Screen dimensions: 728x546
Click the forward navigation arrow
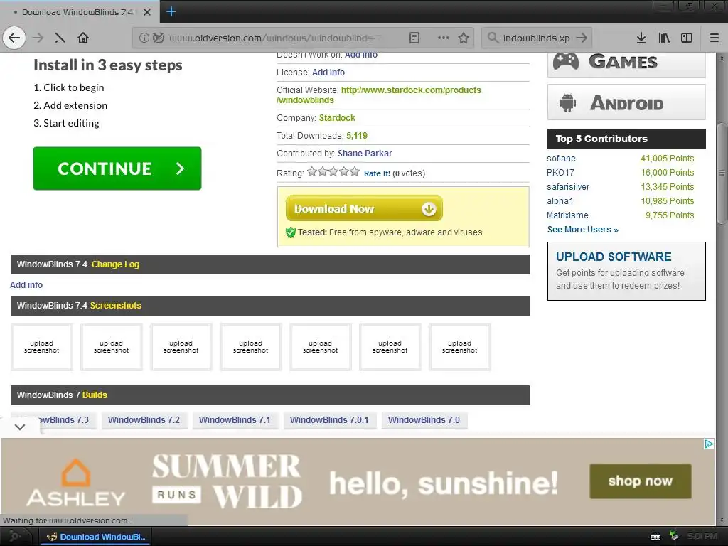point(38,38)
